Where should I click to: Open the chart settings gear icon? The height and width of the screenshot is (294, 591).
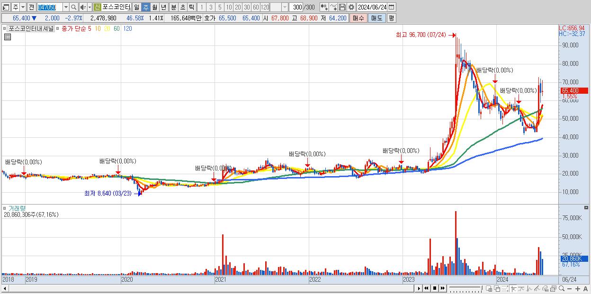pos(351,7)
